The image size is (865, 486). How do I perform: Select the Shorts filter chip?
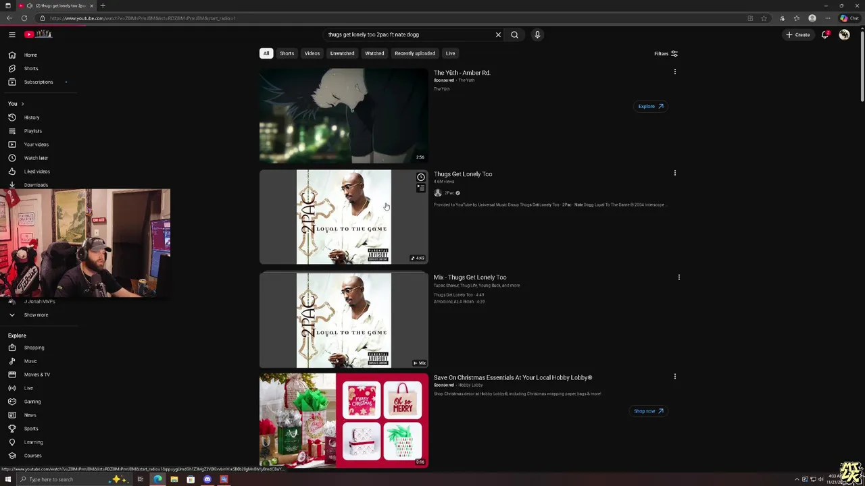point(287,53)
